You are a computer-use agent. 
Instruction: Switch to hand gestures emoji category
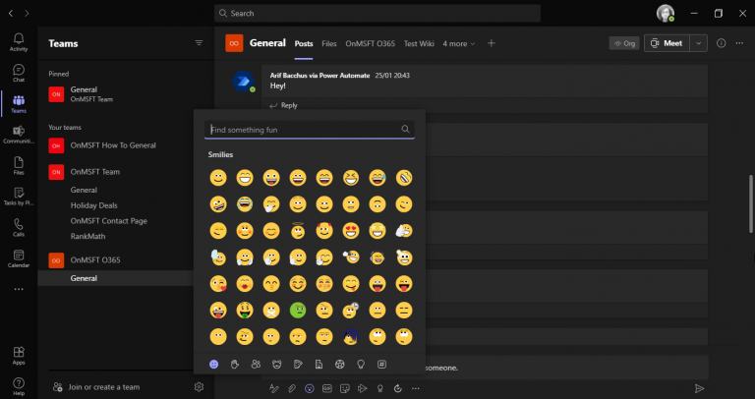(235, 365)
